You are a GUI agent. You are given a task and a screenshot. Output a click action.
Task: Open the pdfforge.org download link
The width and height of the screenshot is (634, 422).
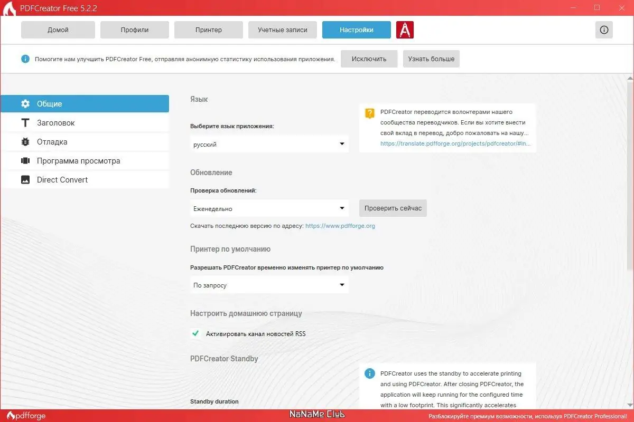[x=340, y=225]
